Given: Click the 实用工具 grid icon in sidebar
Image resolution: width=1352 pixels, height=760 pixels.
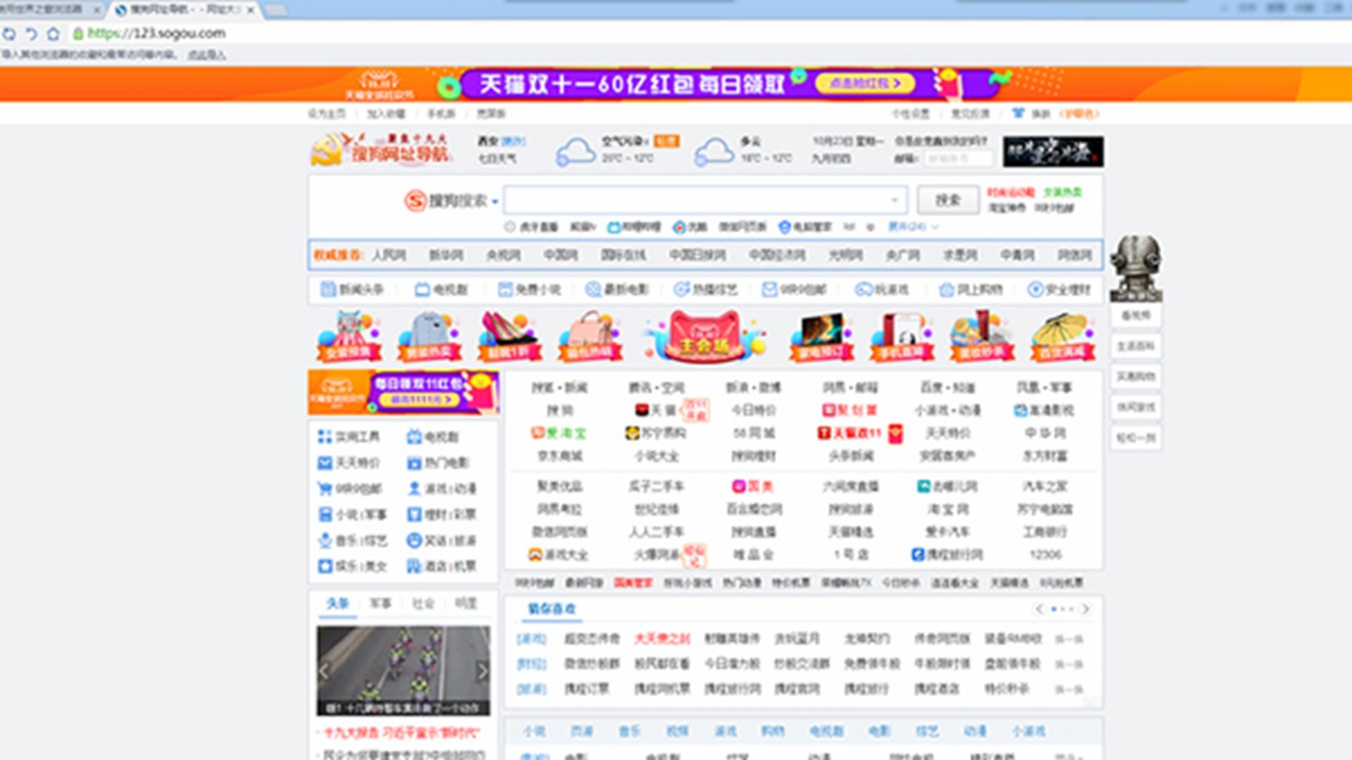Looking at the screenshot, I should pyautogui.click(x=325, y=437).
